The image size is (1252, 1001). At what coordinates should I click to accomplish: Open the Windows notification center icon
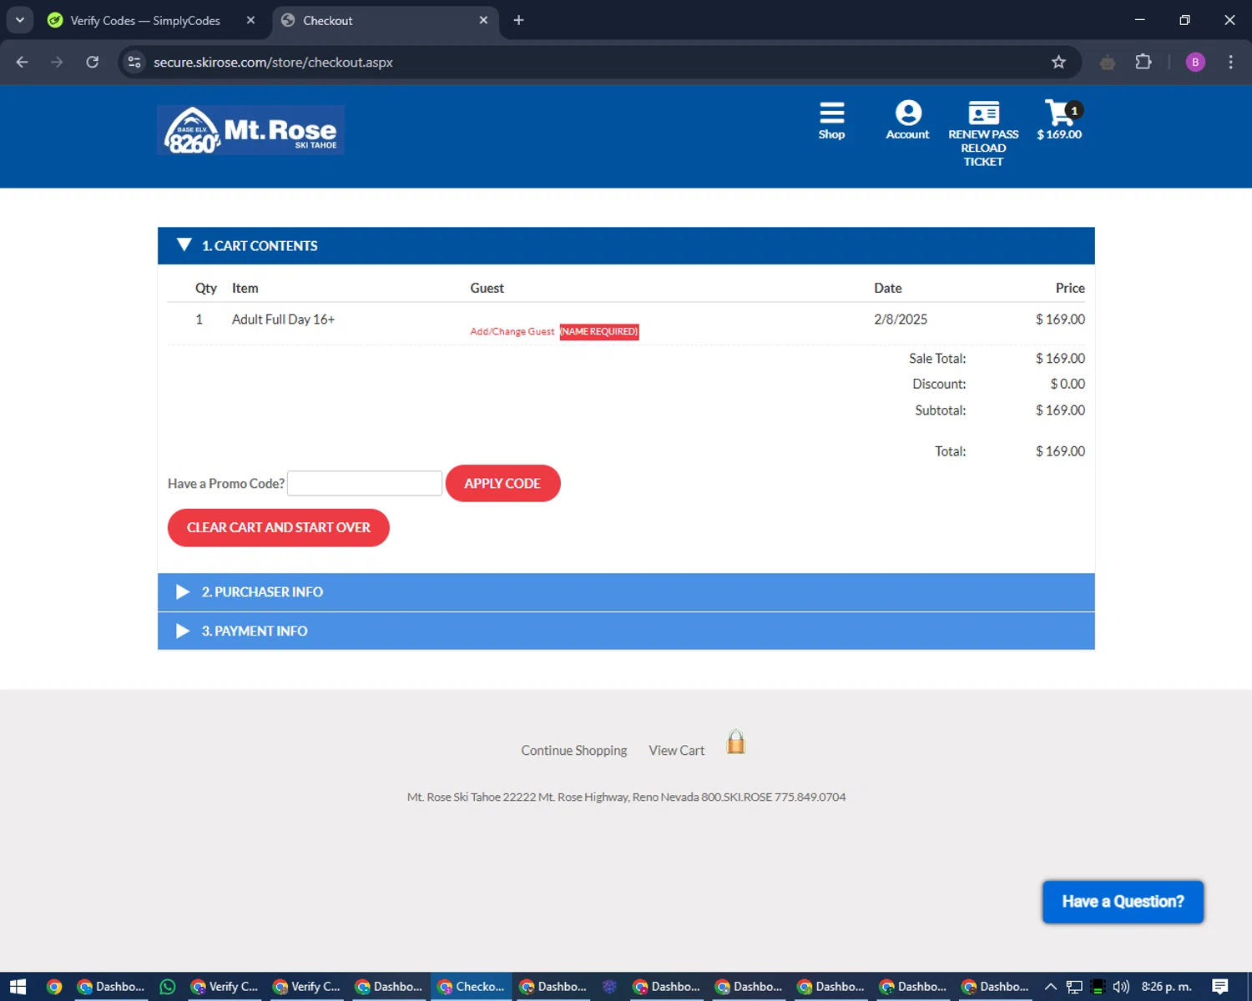(x=1220, y=987)
